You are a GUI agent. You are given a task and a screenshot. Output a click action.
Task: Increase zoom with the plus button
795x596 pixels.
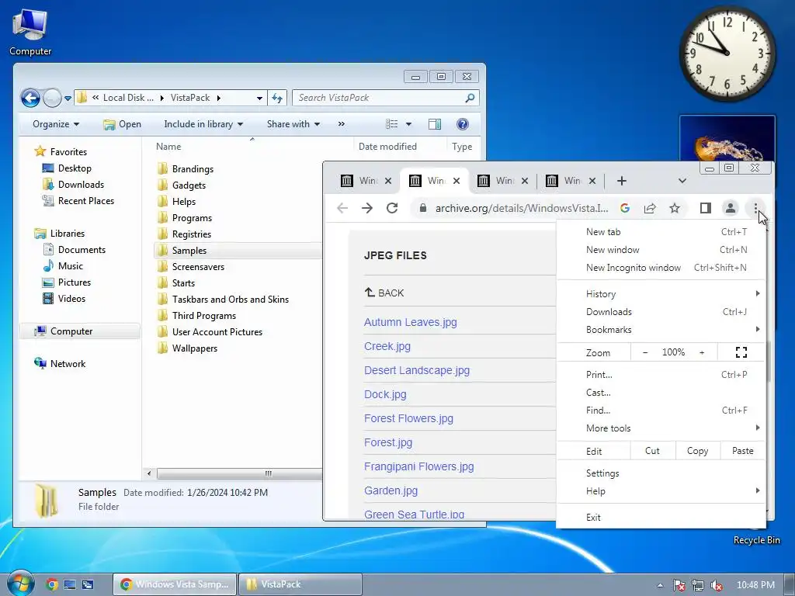point(702,352)
